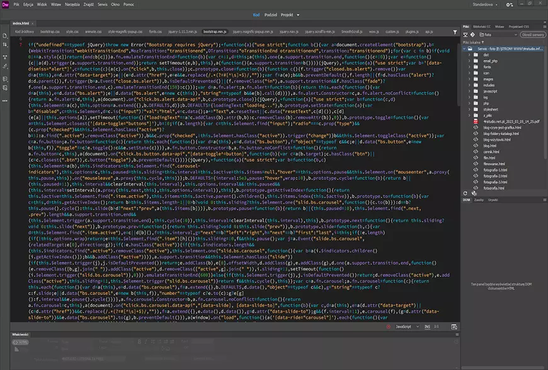548x370 pixels.
Task: Select fotografia-1.html in the file list
Action: point(495,170)
